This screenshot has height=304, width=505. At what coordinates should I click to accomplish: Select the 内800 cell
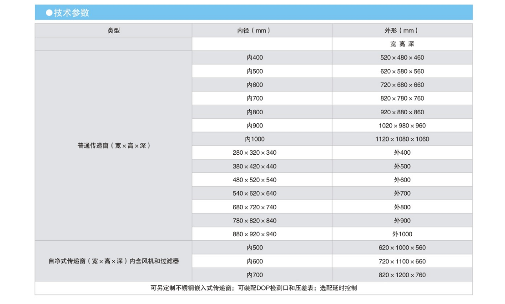(x=262, y=112)
